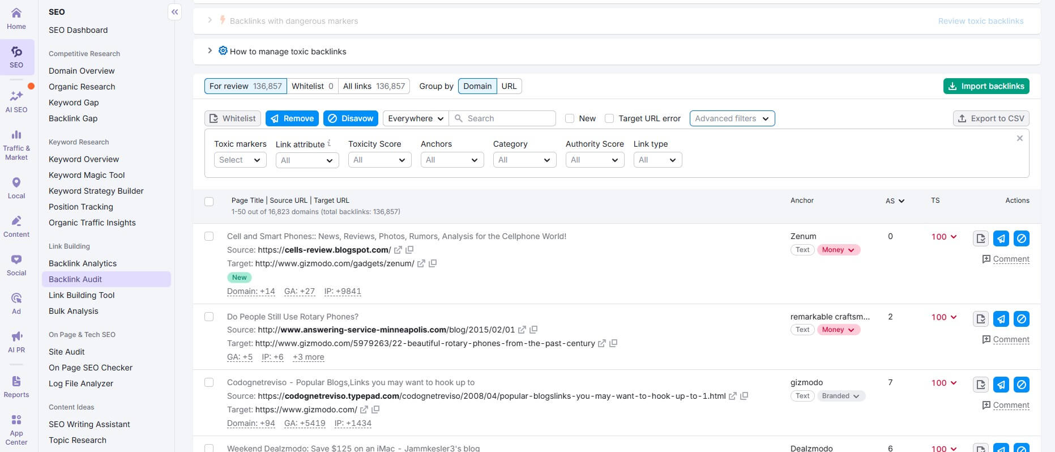Click Import backlinks button
The width and height of the screenshot is (1055, 452).
tap(986, 86)
